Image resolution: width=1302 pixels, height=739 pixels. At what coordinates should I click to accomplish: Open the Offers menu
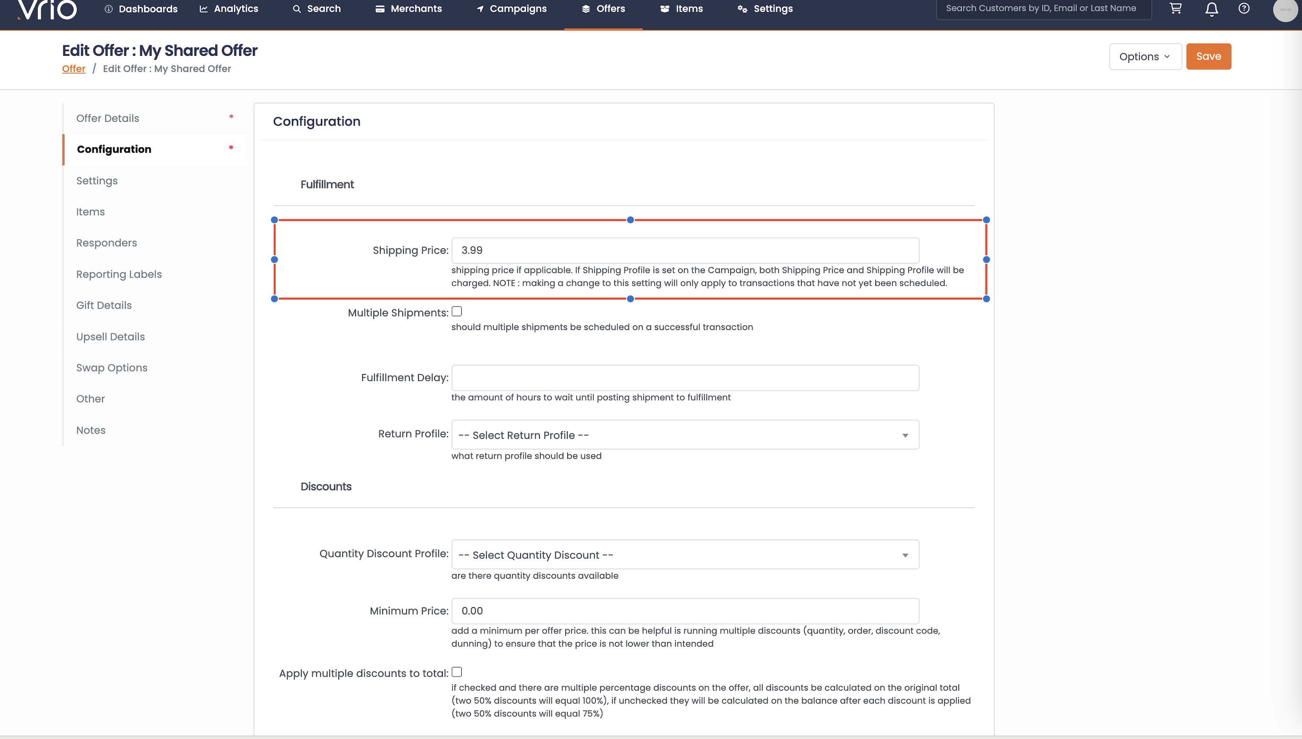603,9
